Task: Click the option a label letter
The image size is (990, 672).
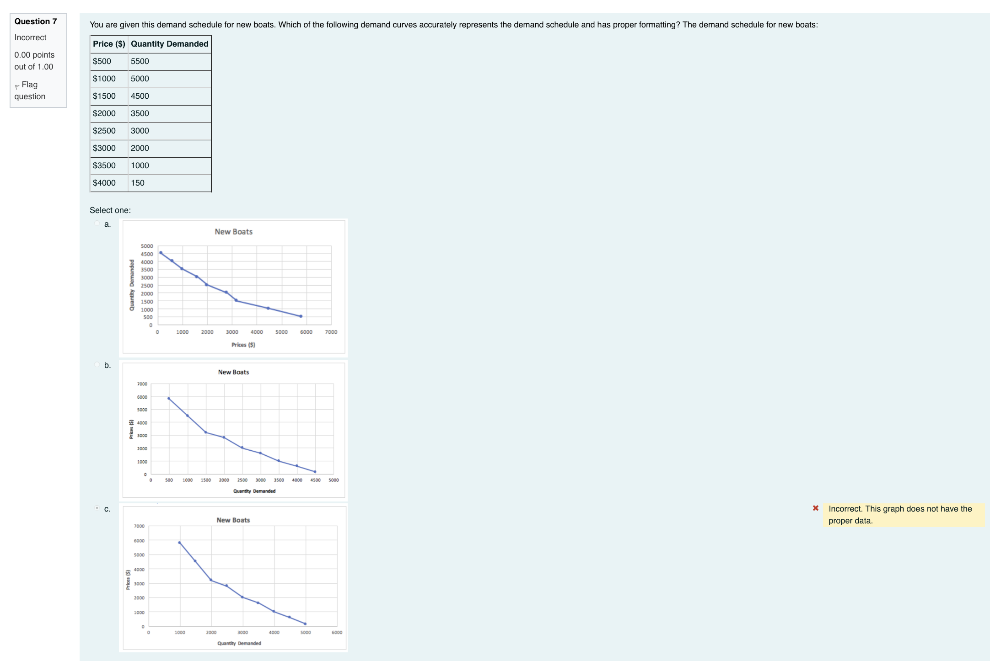Action: click(x=108, y=224)
